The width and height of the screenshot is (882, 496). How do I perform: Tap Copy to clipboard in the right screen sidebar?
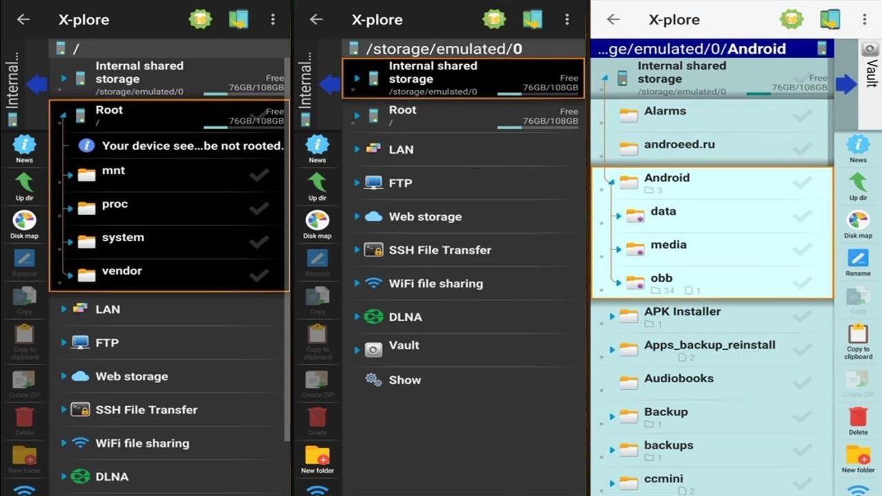tap(858, 341)
